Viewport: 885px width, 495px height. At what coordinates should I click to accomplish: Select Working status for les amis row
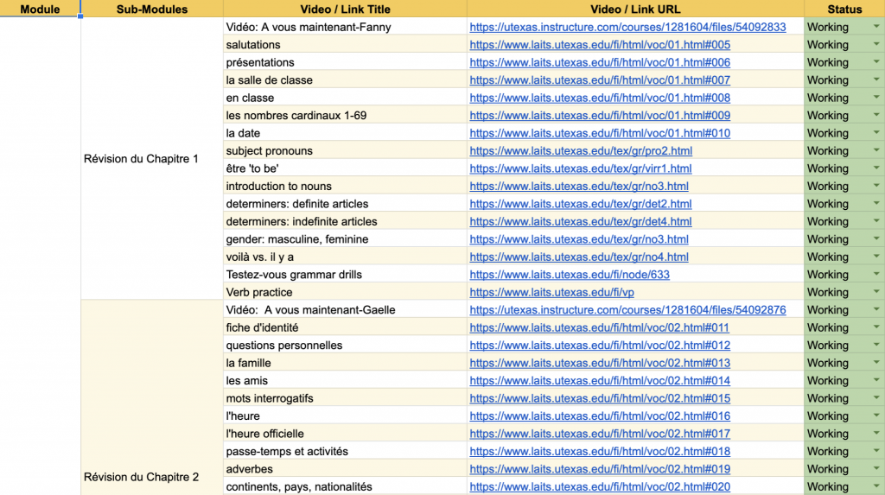coord(844,380)
